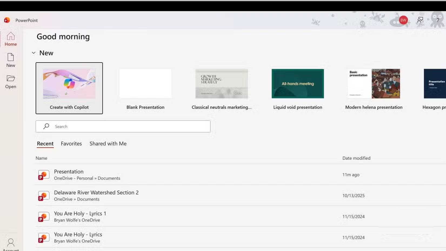Click the New section heading text

(x=46, y=53)
